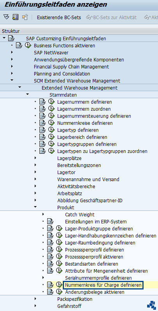This screenshot has width=158, height=311.
Task: Click the third toolbar icon before Existierende BC-Sets
Action: 25,17
